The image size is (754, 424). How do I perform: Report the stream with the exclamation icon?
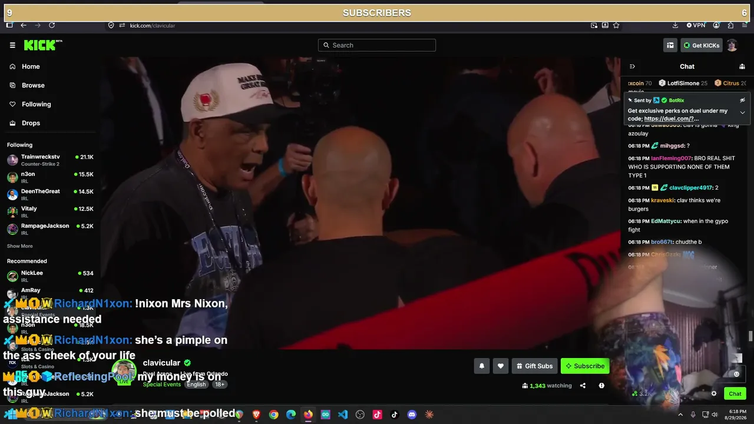(x=601, y=386)
